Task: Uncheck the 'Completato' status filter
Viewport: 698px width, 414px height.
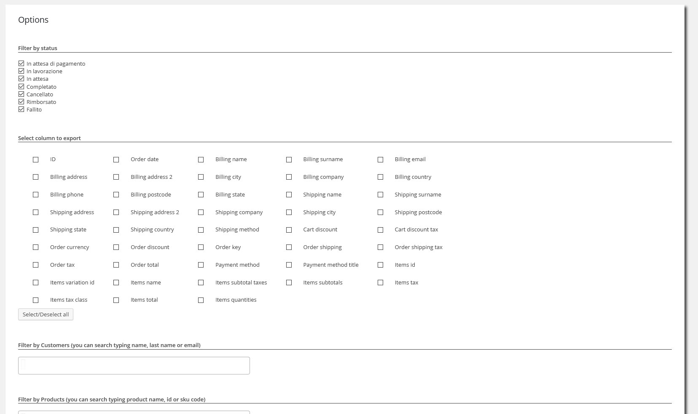Action: click(21, 87)
